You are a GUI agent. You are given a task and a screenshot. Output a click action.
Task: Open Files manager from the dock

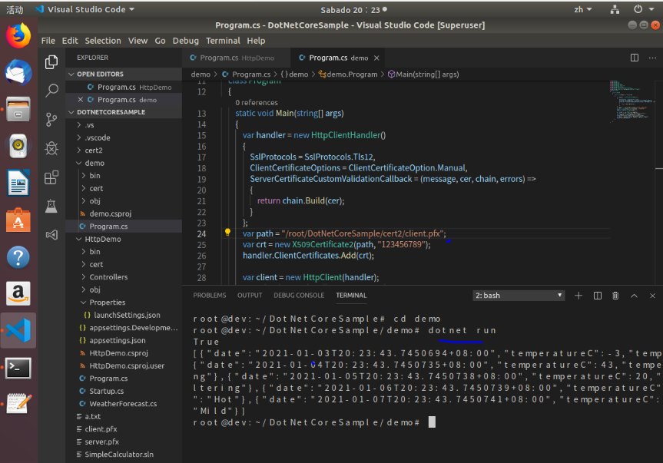pos(18,109)
